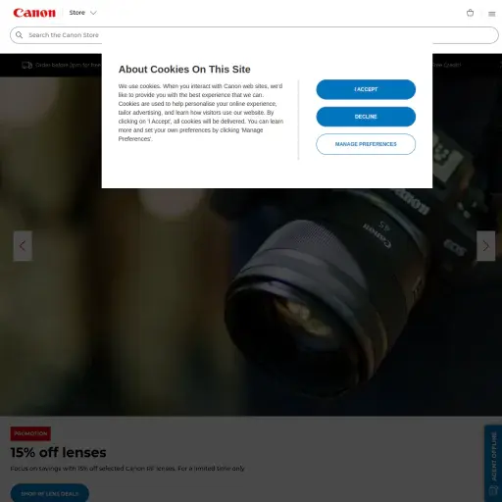Screen dimensions: 502x502
Task: Go to next carousel slide arrow
Action: [485, 246]
